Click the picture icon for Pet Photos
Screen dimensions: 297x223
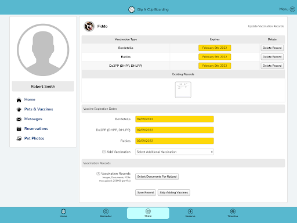click(19, 139)
